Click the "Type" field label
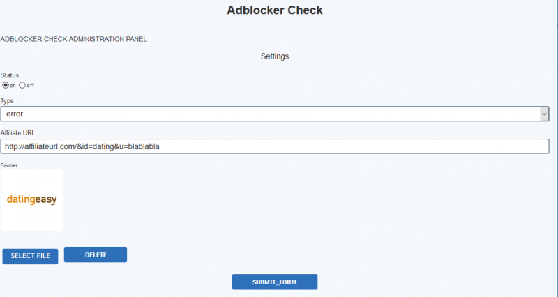 coord(7,101)
